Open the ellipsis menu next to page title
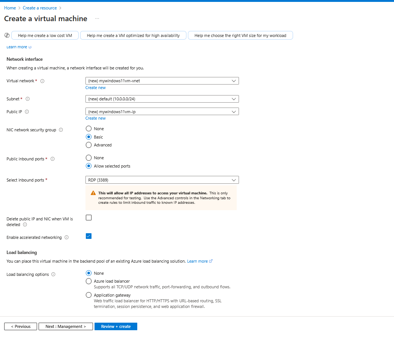Screen dimensions: 394x337 [97, 18]
